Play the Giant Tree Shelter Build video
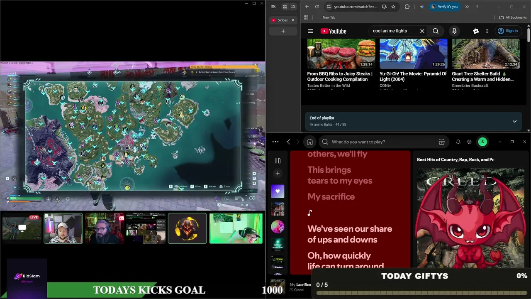This screenshot has width=531, height=299. (486, 54)
